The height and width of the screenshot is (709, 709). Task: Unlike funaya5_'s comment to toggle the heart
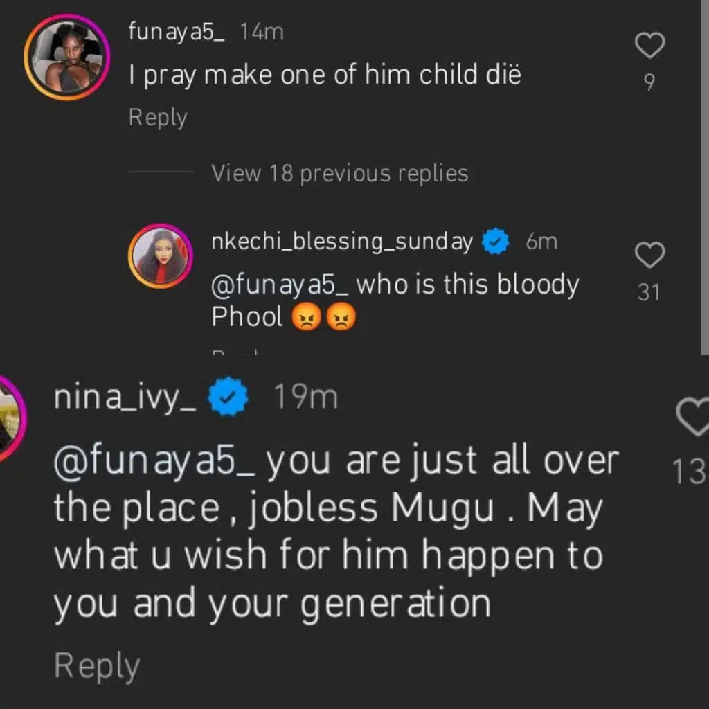649,45
